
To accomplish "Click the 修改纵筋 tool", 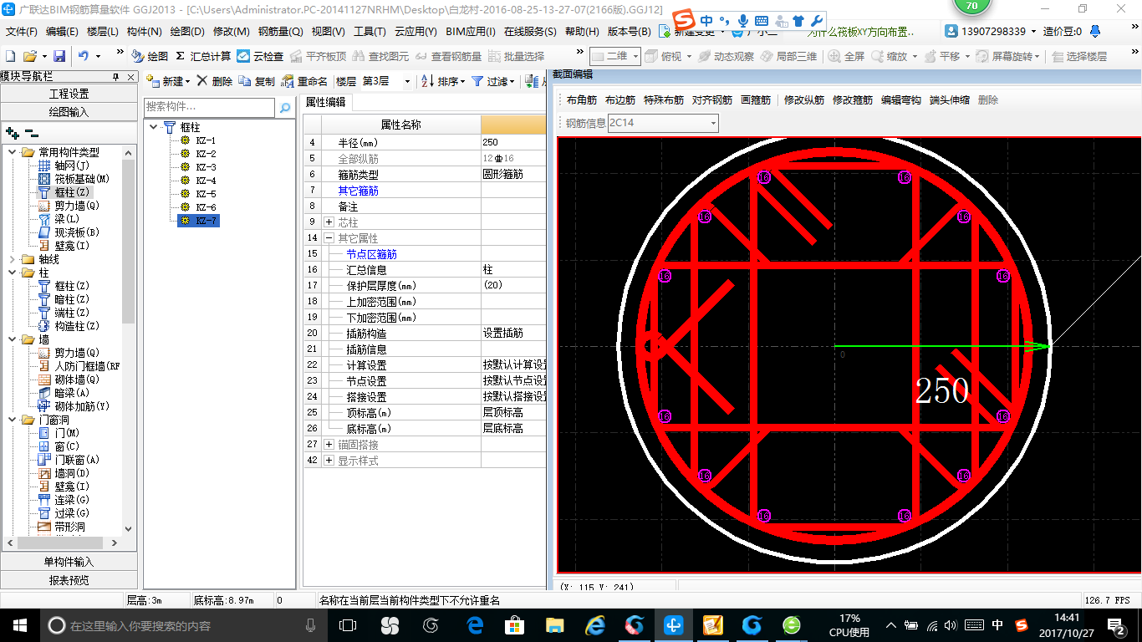I will point(804,100).
